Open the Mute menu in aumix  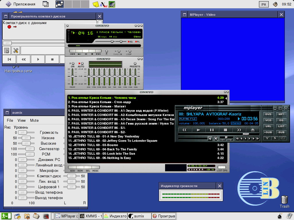pyautogui.click(x=34, y=121)
